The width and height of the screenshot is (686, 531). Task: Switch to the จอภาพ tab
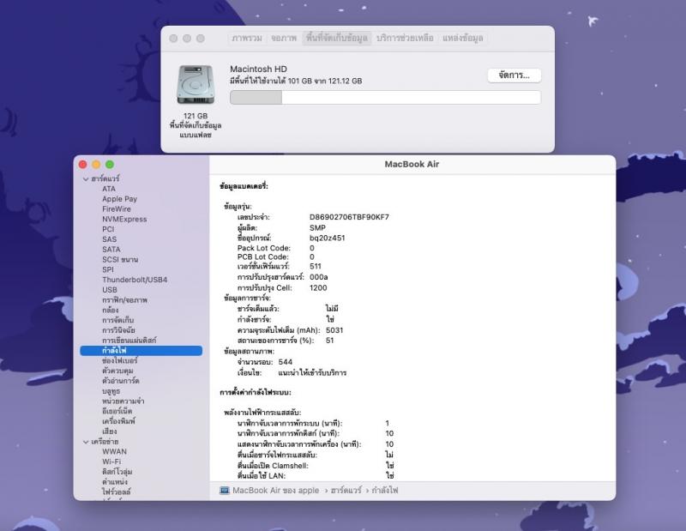(284, 38)
